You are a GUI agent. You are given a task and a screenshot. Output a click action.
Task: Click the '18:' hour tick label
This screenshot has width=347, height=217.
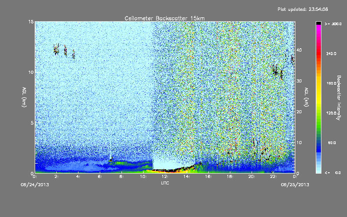(230, 177)
